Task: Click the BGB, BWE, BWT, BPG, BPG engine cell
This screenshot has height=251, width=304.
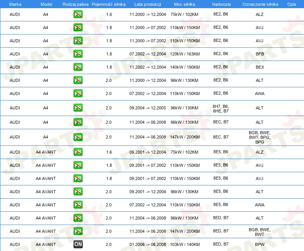Action: 260,137
